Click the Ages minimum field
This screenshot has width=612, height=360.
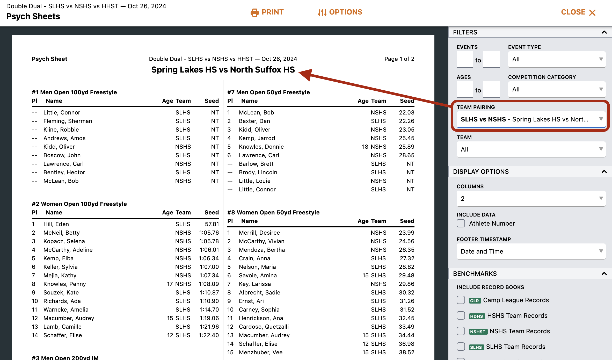pos(465,90)
